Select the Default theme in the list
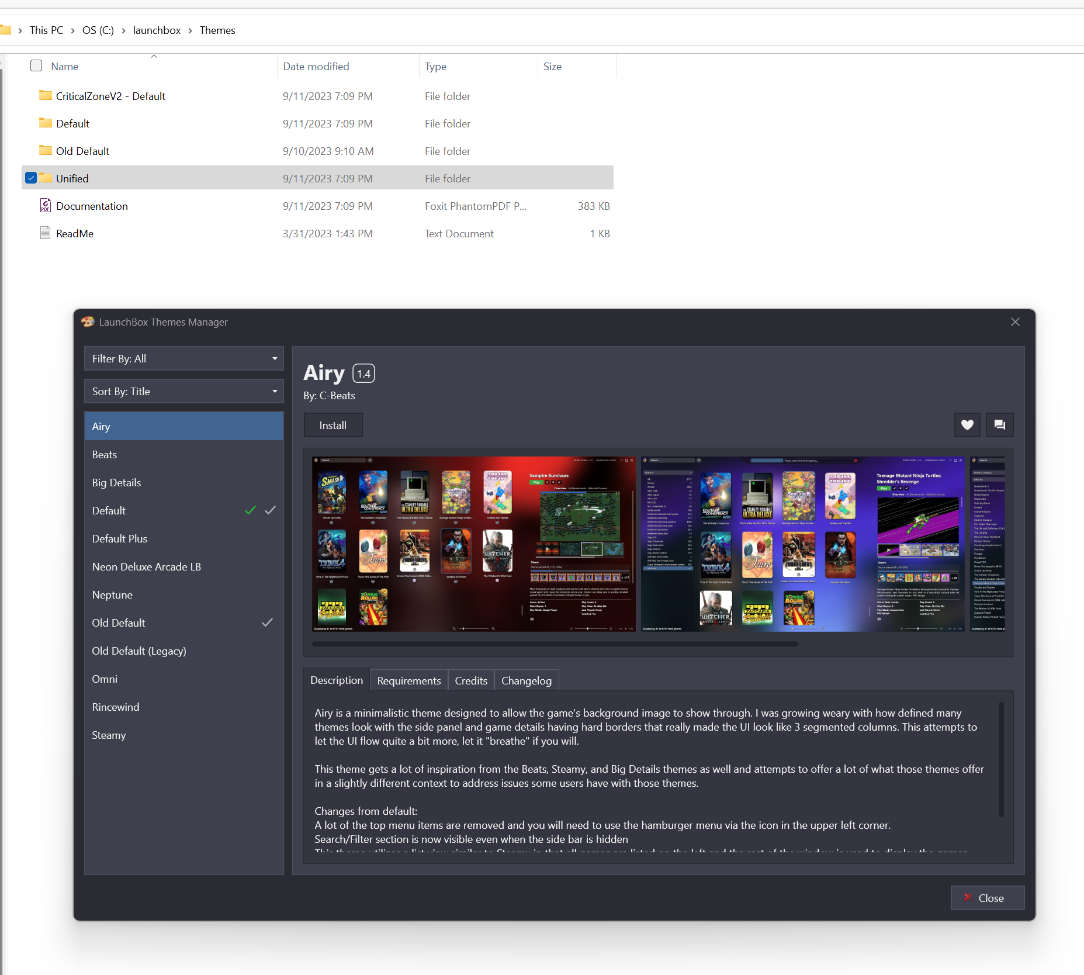Viewport: 1084px width, 975px height. click(184, 510)
